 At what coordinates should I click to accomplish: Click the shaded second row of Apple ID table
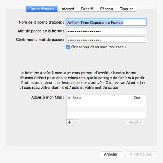click(106, 109)
